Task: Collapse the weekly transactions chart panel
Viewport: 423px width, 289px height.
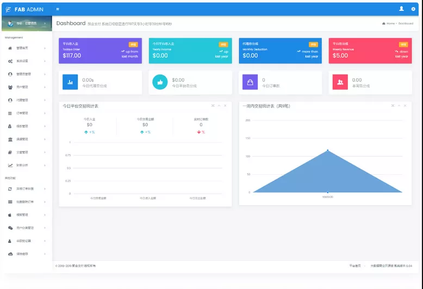Action: click(x=399, y=106)
